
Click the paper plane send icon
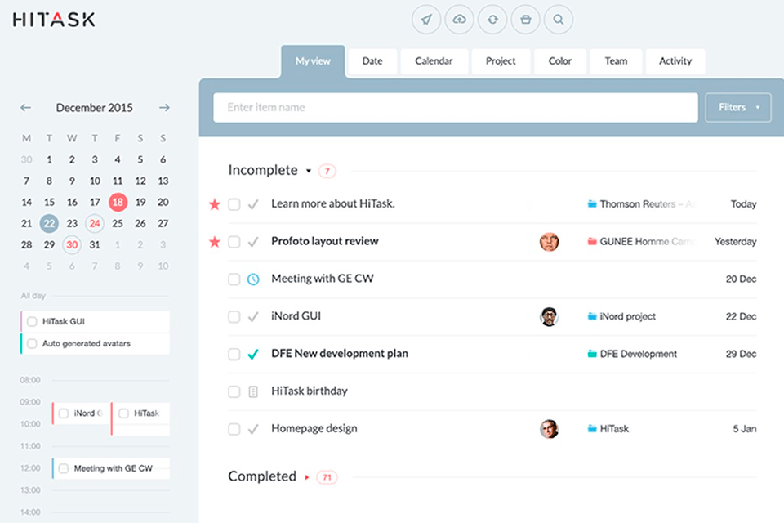(426, 20)
